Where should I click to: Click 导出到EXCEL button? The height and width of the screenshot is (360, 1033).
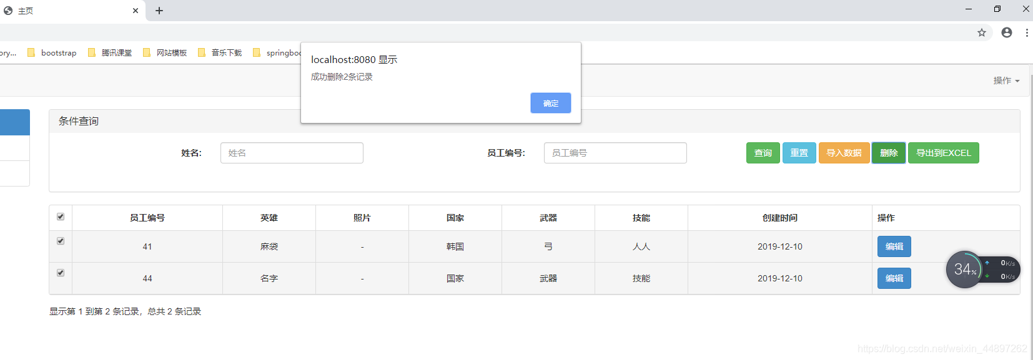944,153
